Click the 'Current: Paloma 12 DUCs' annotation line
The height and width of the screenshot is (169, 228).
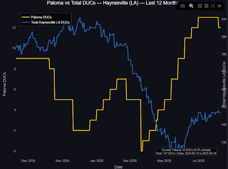(186, 150)
